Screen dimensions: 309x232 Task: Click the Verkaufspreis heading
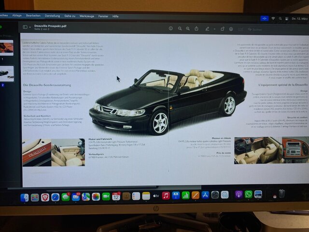coord(96,154)
